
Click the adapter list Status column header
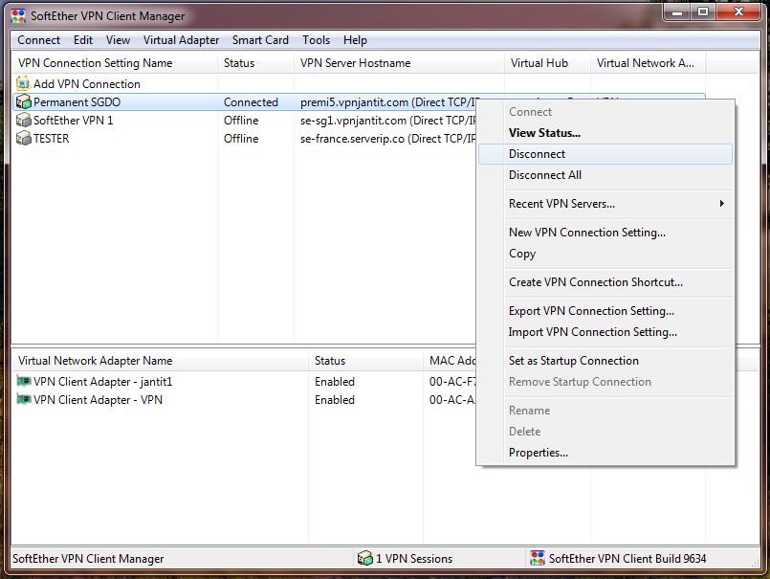(x=365, y=361)
